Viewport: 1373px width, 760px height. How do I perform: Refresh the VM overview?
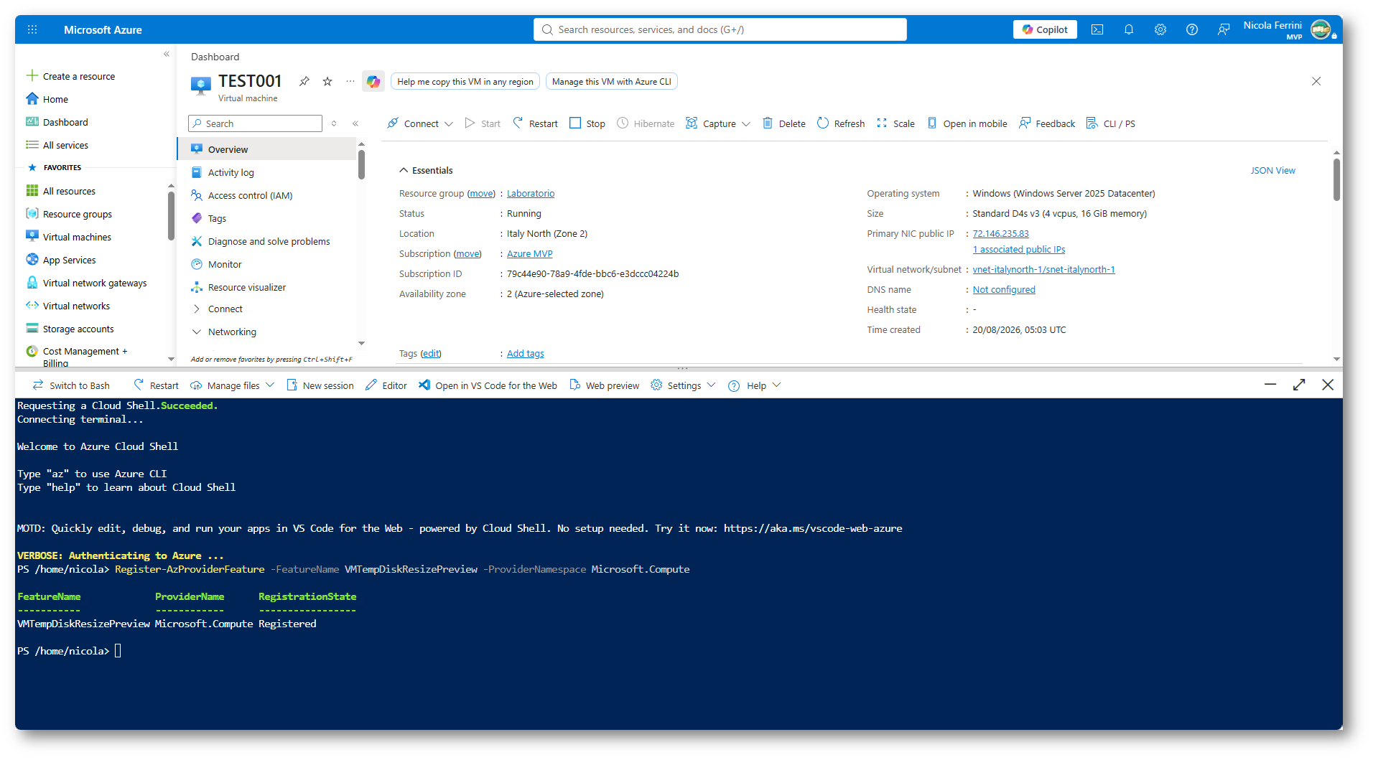tap(841, 123)
